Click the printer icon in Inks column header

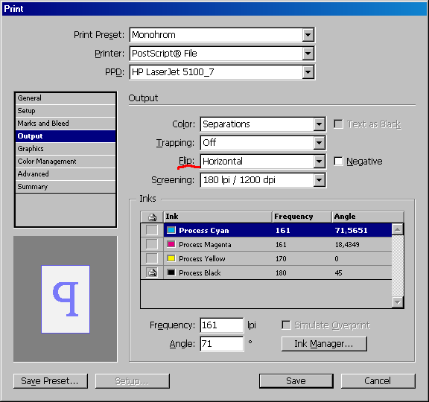(152, 217)
